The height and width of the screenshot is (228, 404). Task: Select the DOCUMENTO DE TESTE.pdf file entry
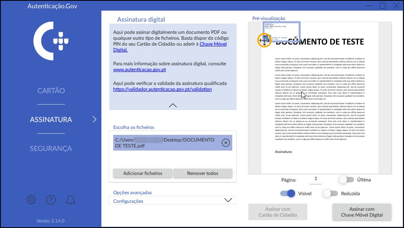coord(173,143)
